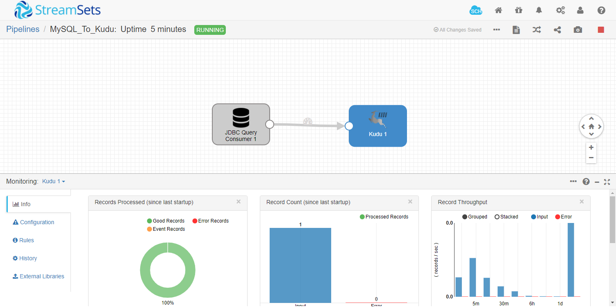This screenshot has height=307, width=616.
Task: Select the Grouped chart mode
Action: (x=475, y=217)
